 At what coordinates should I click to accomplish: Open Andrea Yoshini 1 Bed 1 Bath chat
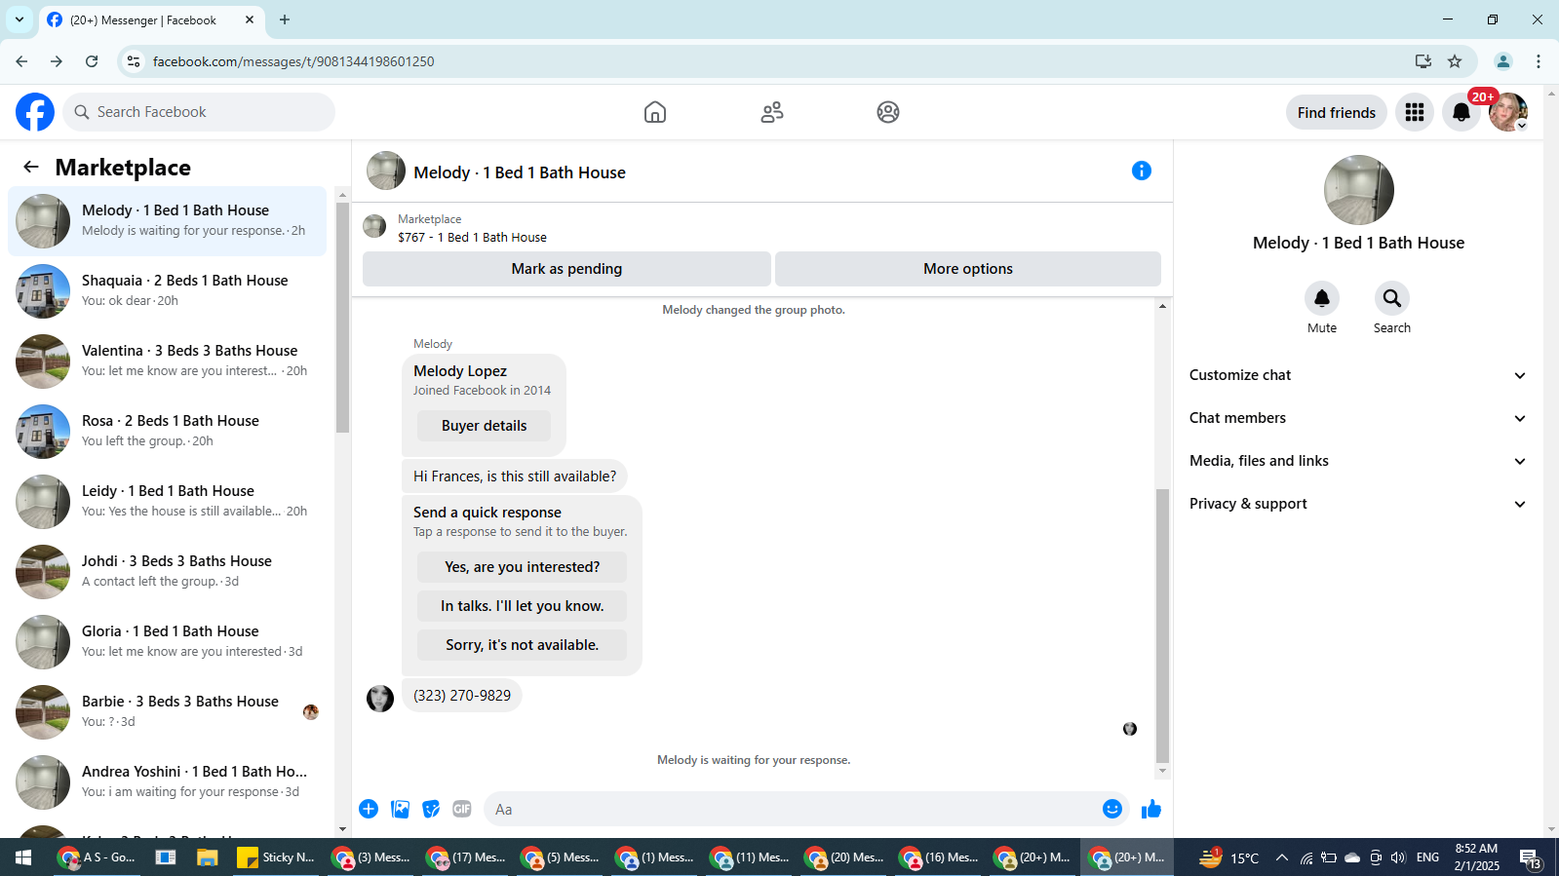(168, 782)
